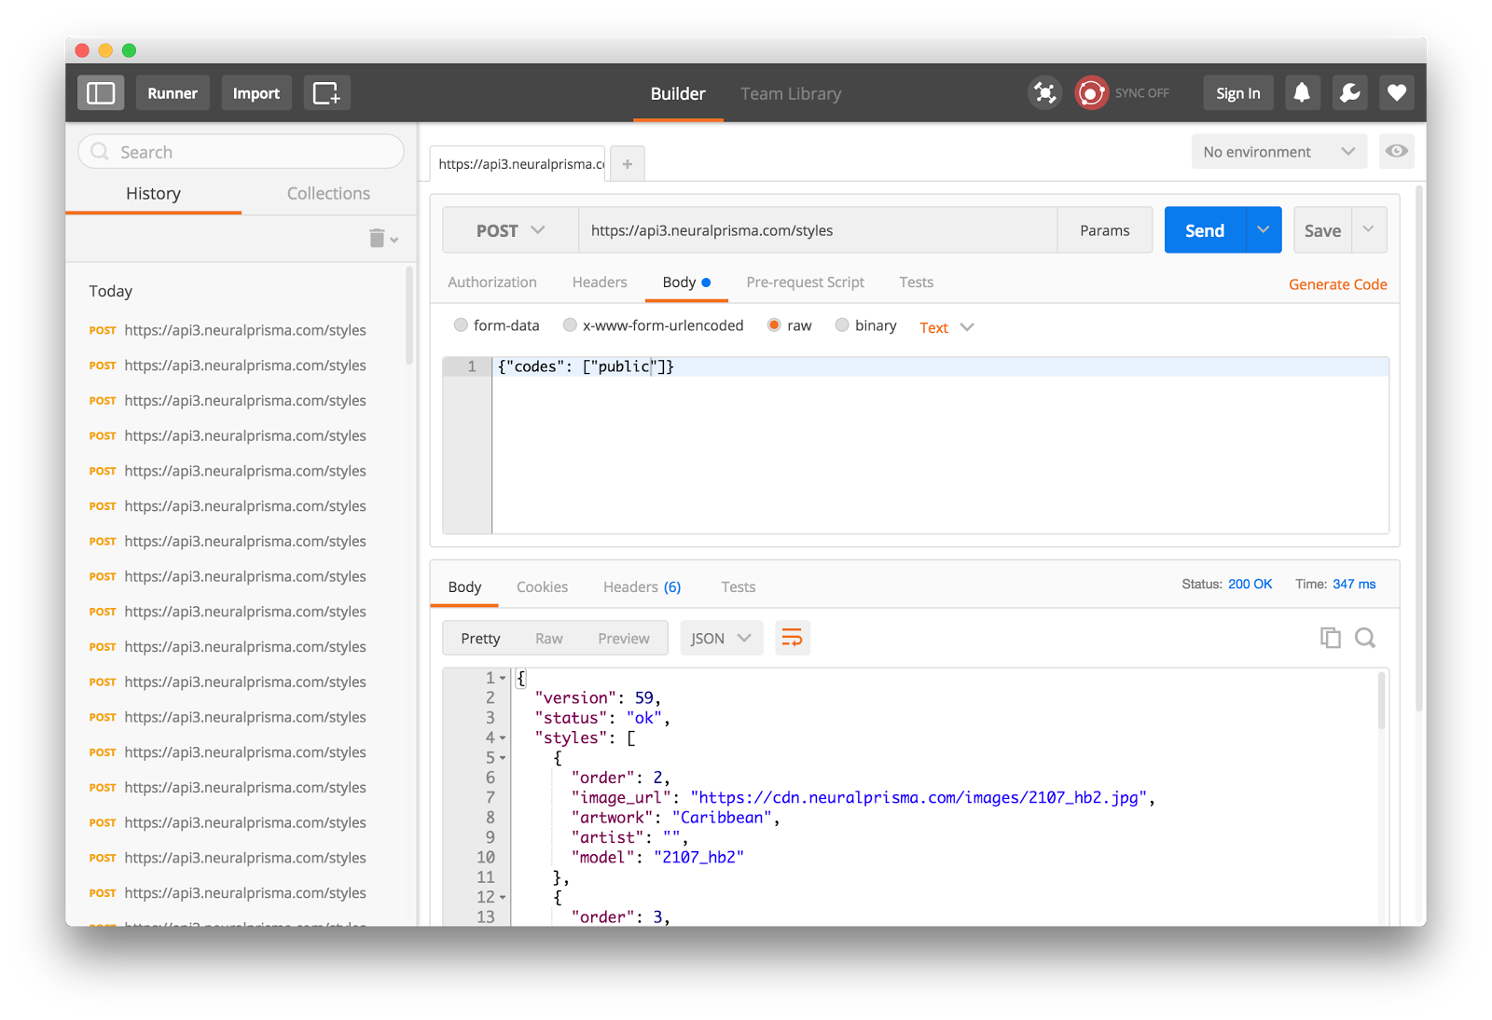Open the request Headers tab
Screen dimensions: 1492x1020
pyautogui.click(x=600, y=283)
